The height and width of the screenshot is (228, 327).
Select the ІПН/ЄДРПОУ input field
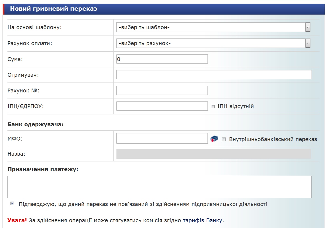(x=162, y=106)
